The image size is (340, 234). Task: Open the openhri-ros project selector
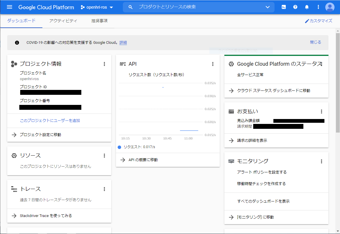point(97,7)
